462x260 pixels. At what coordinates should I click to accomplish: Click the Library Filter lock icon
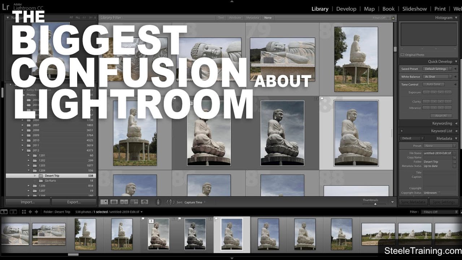pyautogui.click(x=393, y=17)
